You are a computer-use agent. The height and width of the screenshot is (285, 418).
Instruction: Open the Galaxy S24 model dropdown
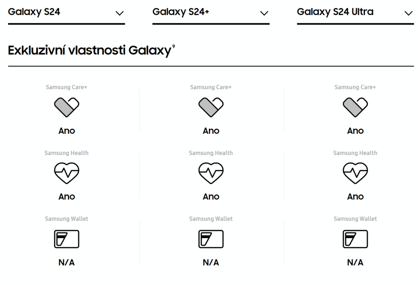[x=67, y=13]
